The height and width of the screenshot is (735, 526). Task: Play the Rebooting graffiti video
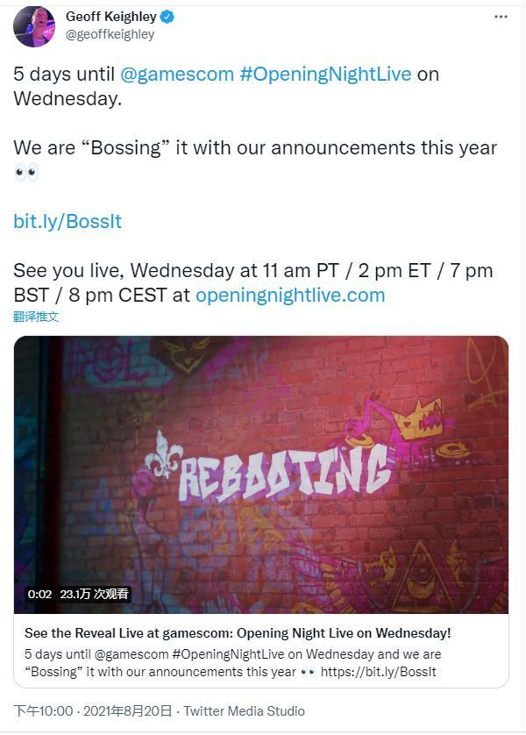[x=261, y=475]
